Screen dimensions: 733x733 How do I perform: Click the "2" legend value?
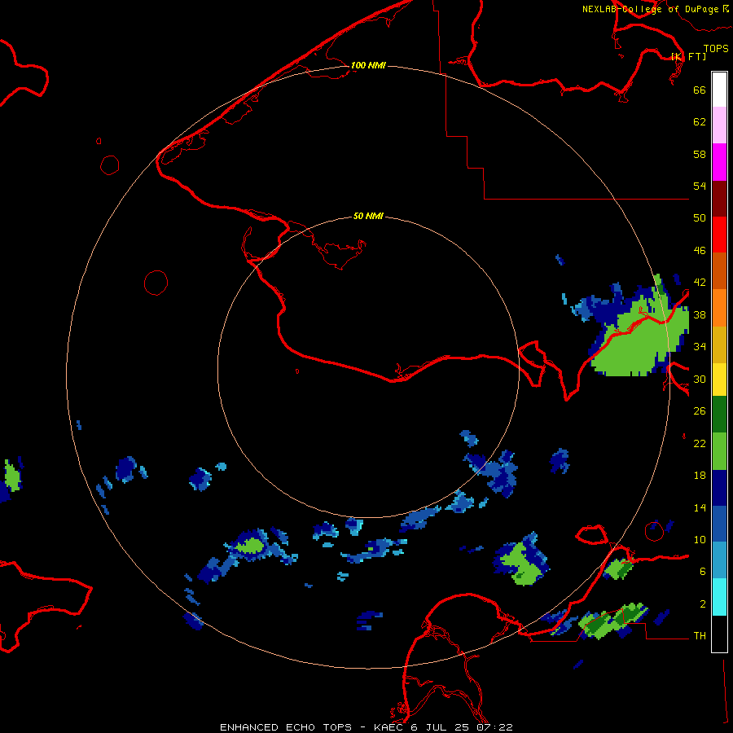pyautogui.click(x=703, y=604)
